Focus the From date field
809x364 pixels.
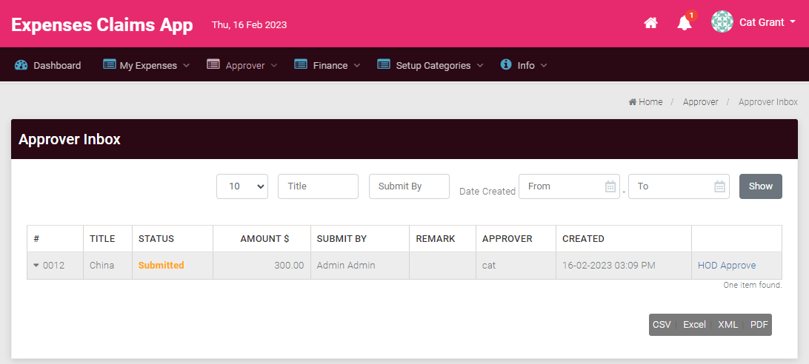coord(569,186)
